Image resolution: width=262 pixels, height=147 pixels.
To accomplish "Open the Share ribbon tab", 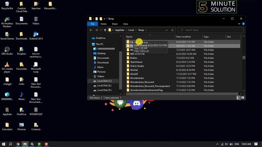I will click(115, 24).
